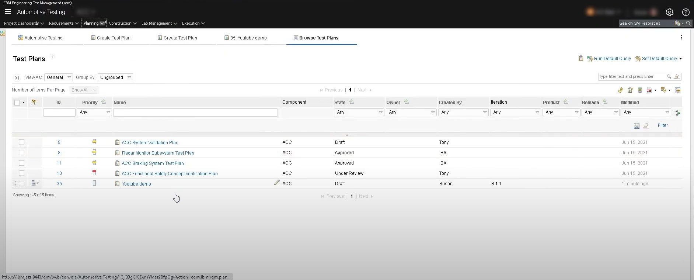The height and width of the screenshot is (280, 694).
Task: Tick the checkbox for ACC Braking System row
Action: tap(21, 163)
